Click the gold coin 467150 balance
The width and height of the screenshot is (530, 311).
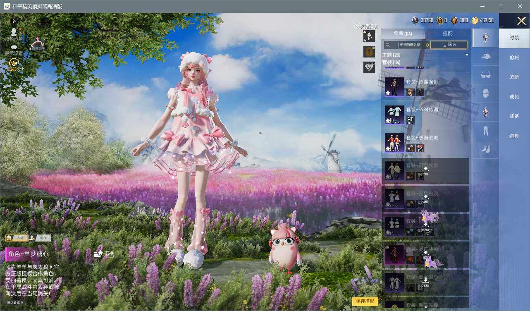tap(482, 20)
